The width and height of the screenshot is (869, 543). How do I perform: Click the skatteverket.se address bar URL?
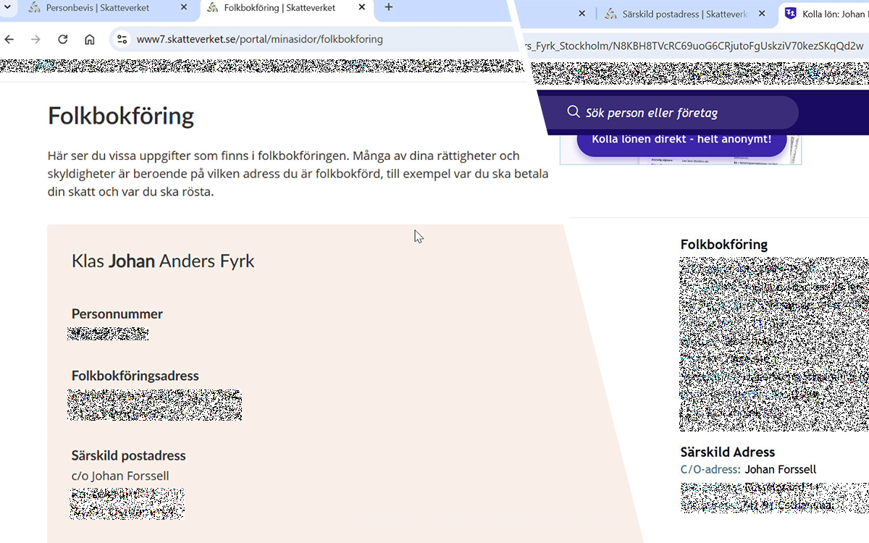point(259,39)
